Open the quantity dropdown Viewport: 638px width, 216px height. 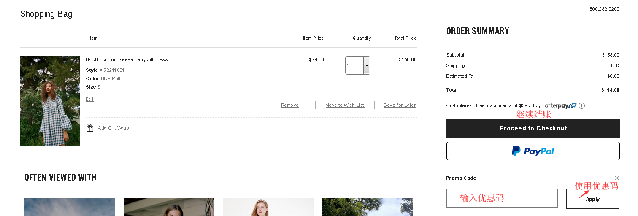(367, 65)
